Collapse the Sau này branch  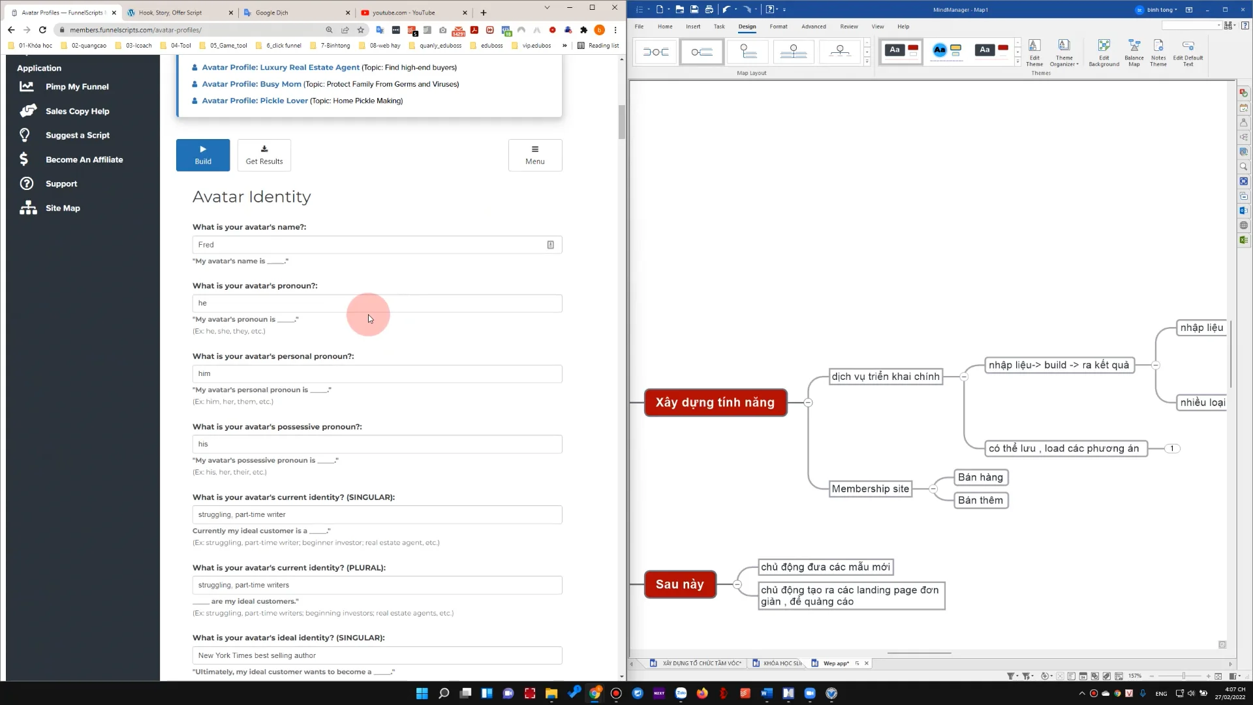[737, 585]
